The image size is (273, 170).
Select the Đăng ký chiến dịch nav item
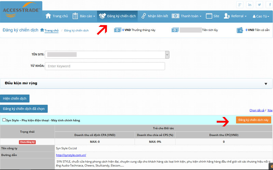point(117,16)
